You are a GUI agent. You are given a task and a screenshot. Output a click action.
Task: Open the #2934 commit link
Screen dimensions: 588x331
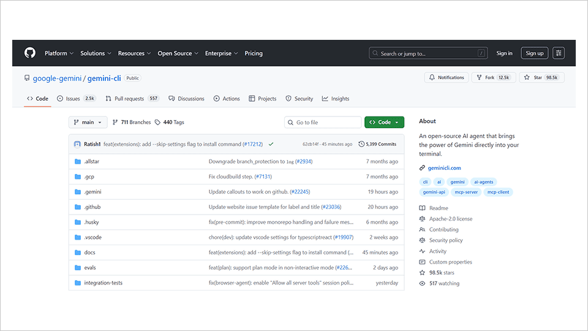tap(304, 161)
